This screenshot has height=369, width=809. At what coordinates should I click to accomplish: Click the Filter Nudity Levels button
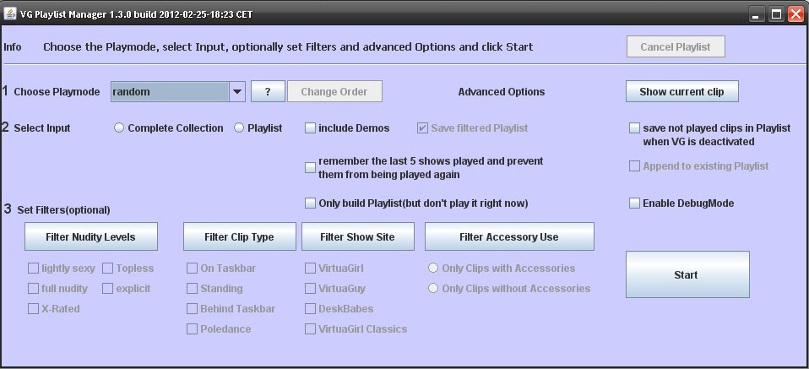click(x=91, y=237)
